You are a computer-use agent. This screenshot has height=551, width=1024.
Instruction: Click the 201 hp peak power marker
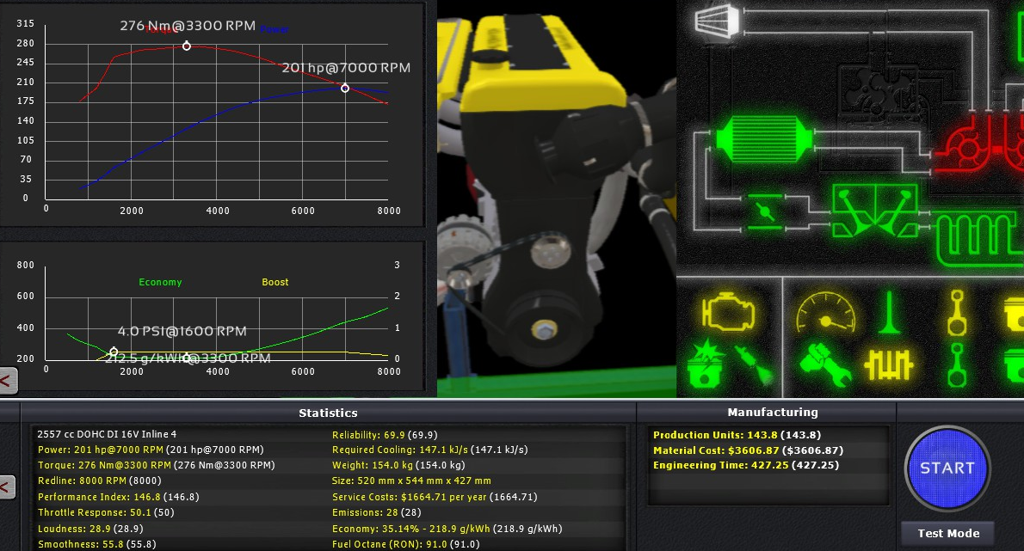(345, 88)
